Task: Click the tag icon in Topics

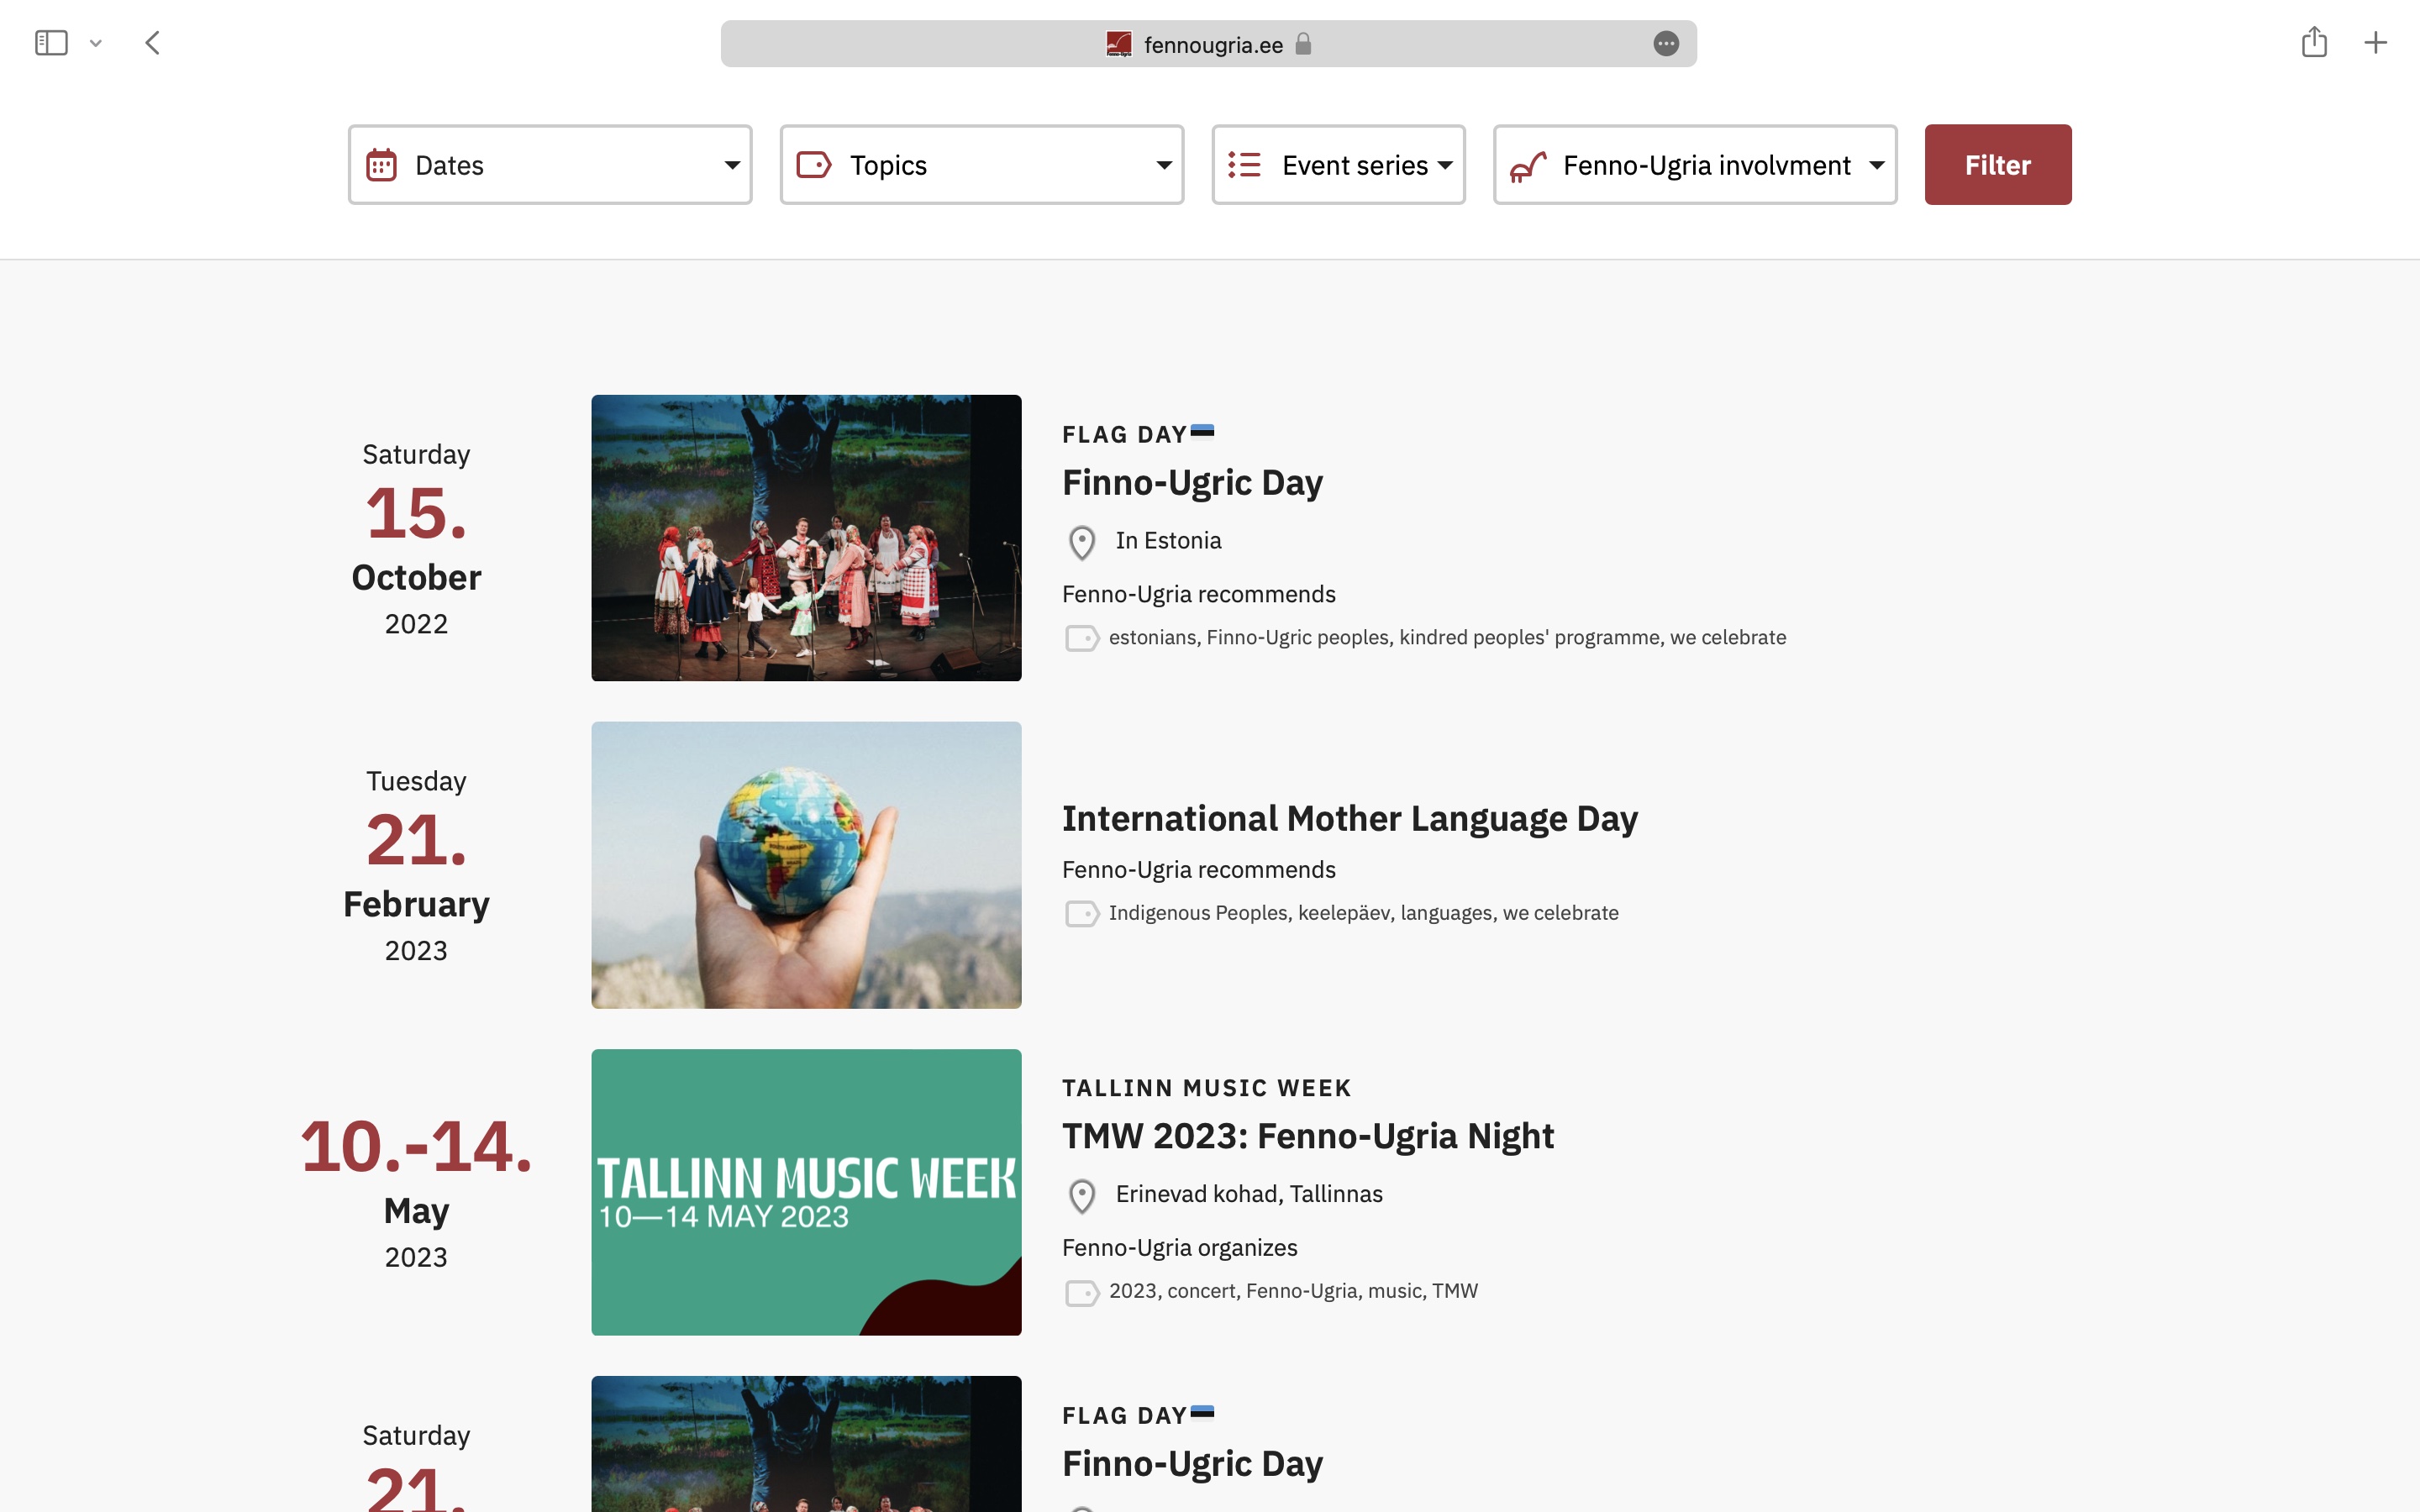Action: (x=814, y=165)
